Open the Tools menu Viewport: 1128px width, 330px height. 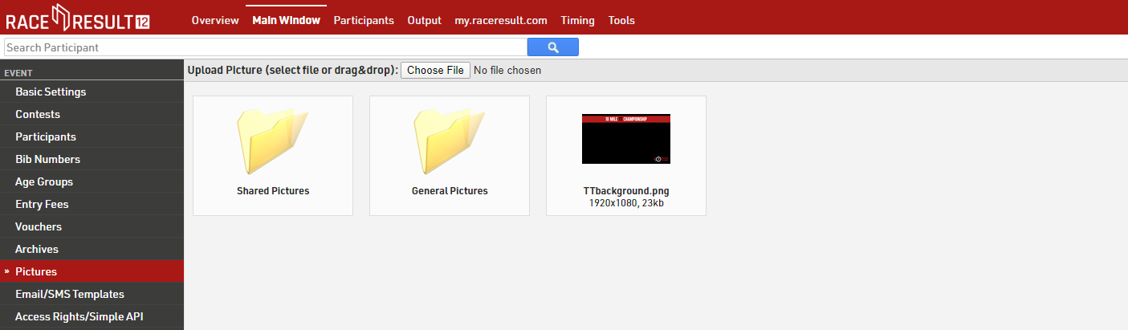click(x=621, y=20)
